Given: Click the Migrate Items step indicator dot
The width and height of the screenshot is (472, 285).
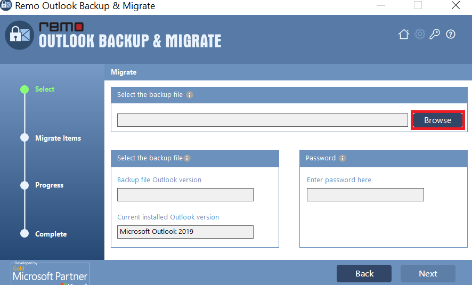Looking at the screenshot, I should 25,137.
